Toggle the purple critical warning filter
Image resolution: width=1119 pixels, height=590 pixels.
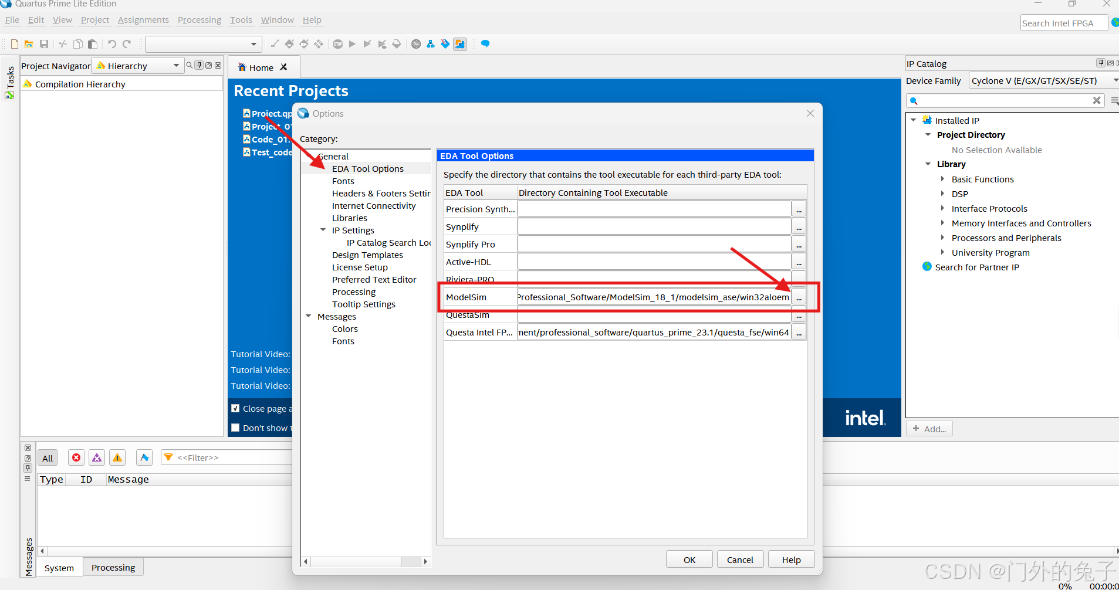click(x=97, y=458)
